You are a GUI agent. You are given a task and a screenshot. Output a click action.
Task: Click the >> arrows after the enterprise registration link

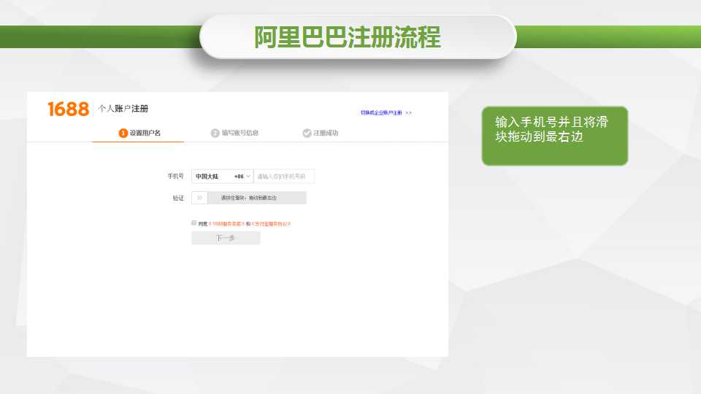[x=408, y=113]
